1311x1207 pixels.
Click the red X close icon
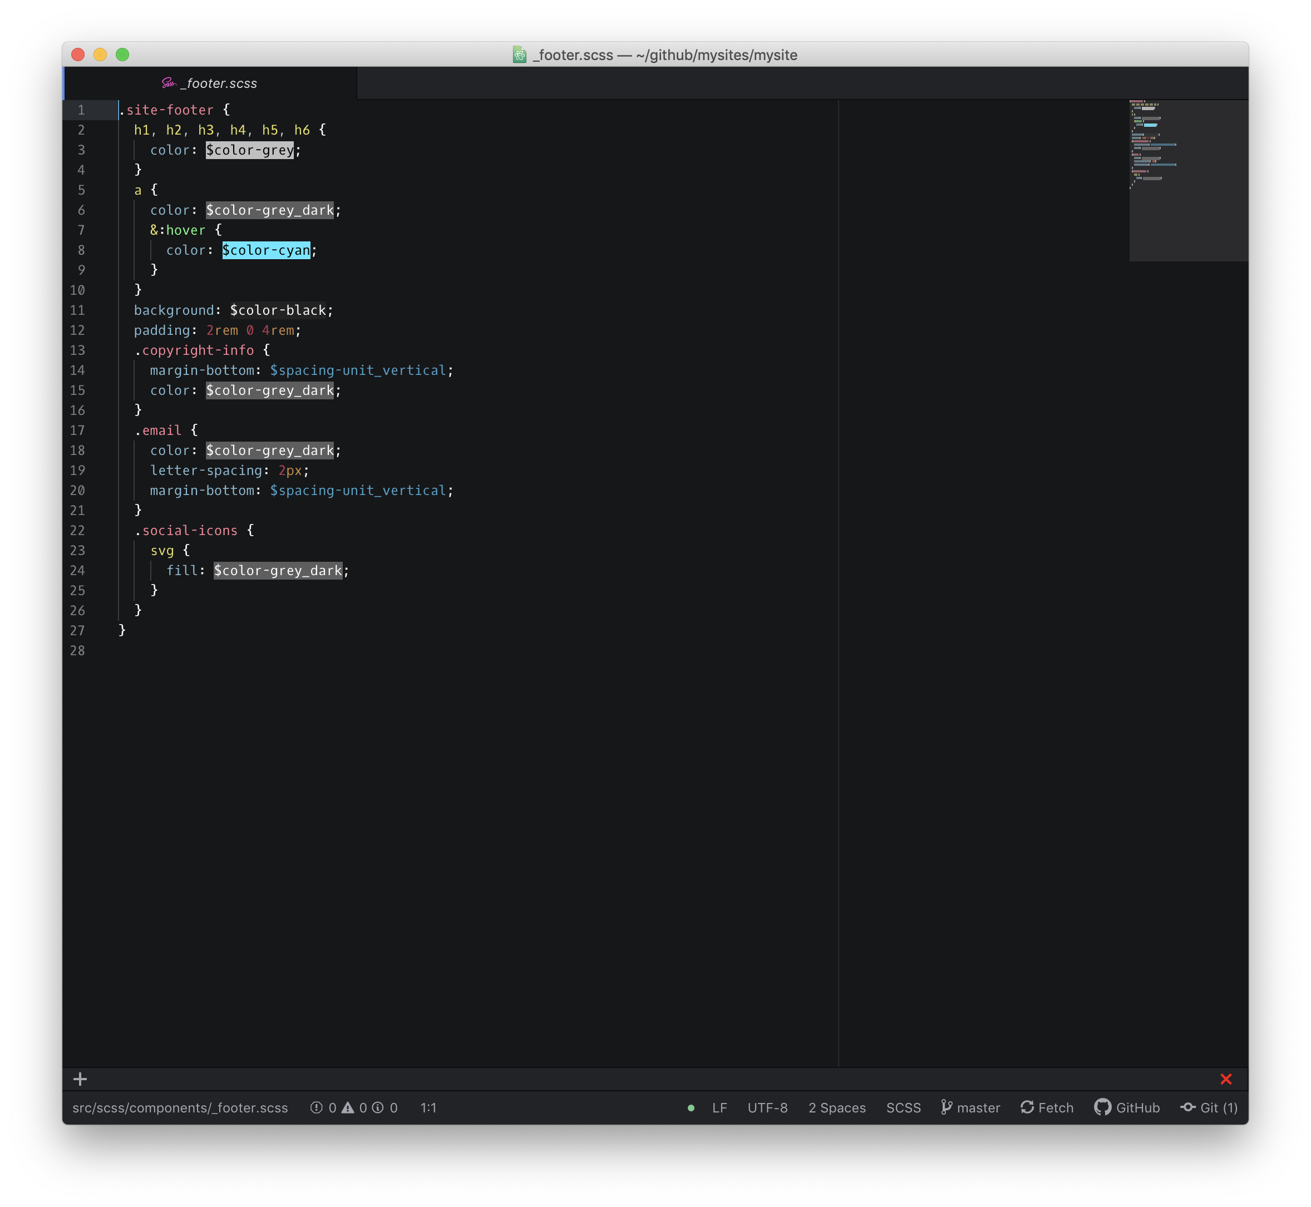coord(1225,1079)
